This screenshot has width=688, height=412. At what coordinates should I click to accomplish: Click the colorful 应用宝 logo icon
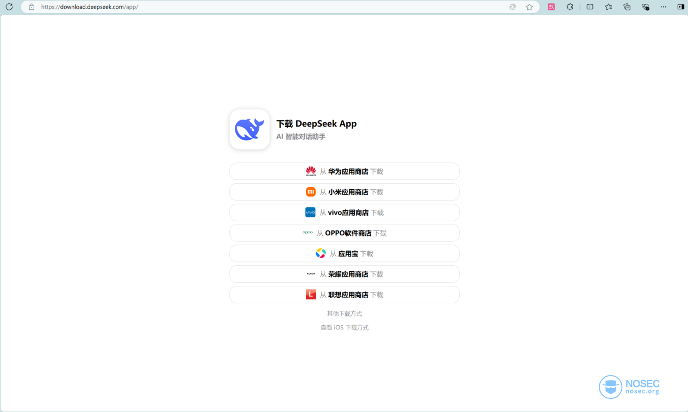point(321,253)
